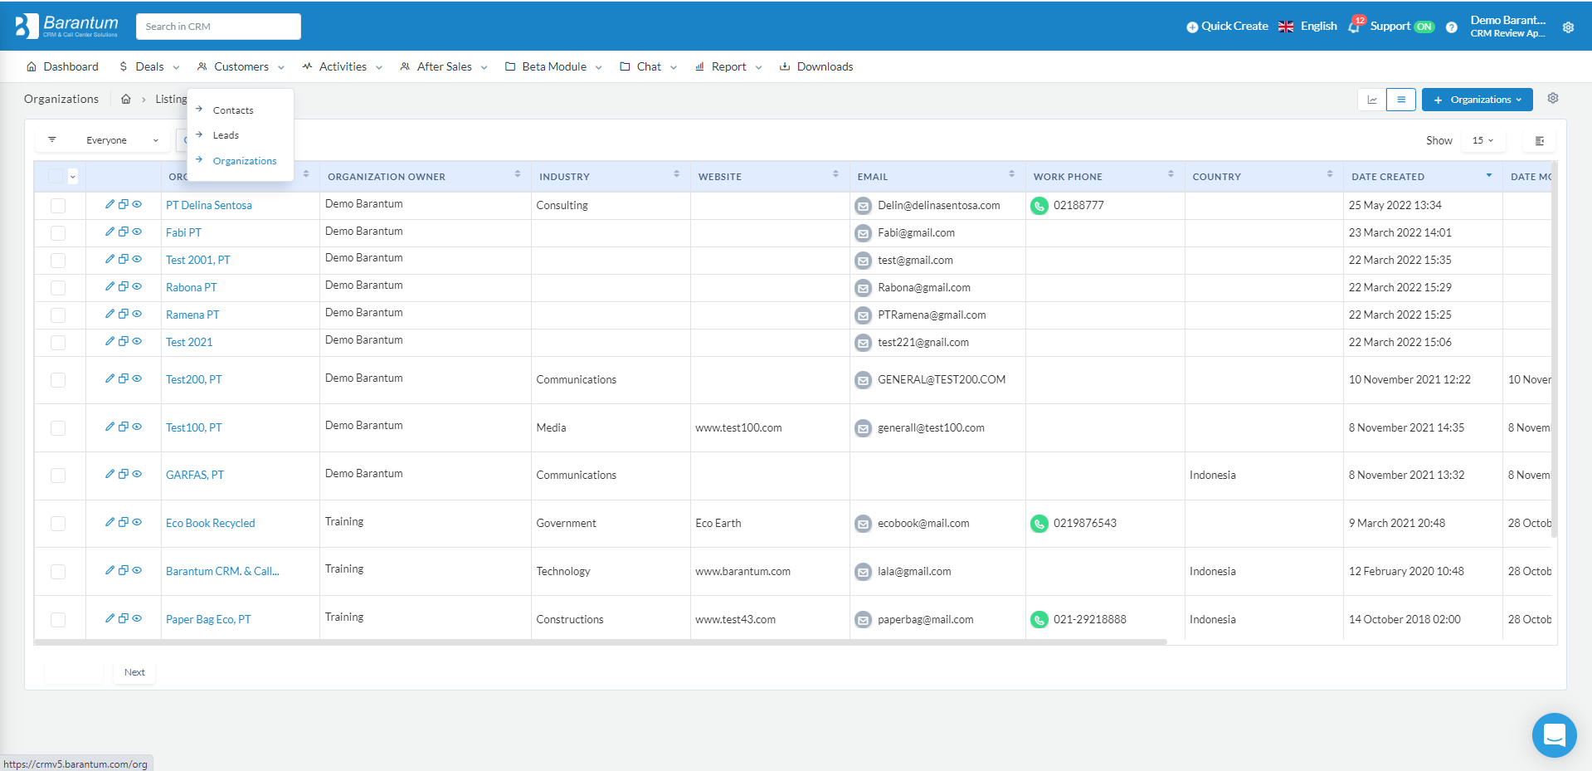Expand the Beta Module menu
Image resolution: width=1592 pixels, height=771 pixels.
(554, 66)
